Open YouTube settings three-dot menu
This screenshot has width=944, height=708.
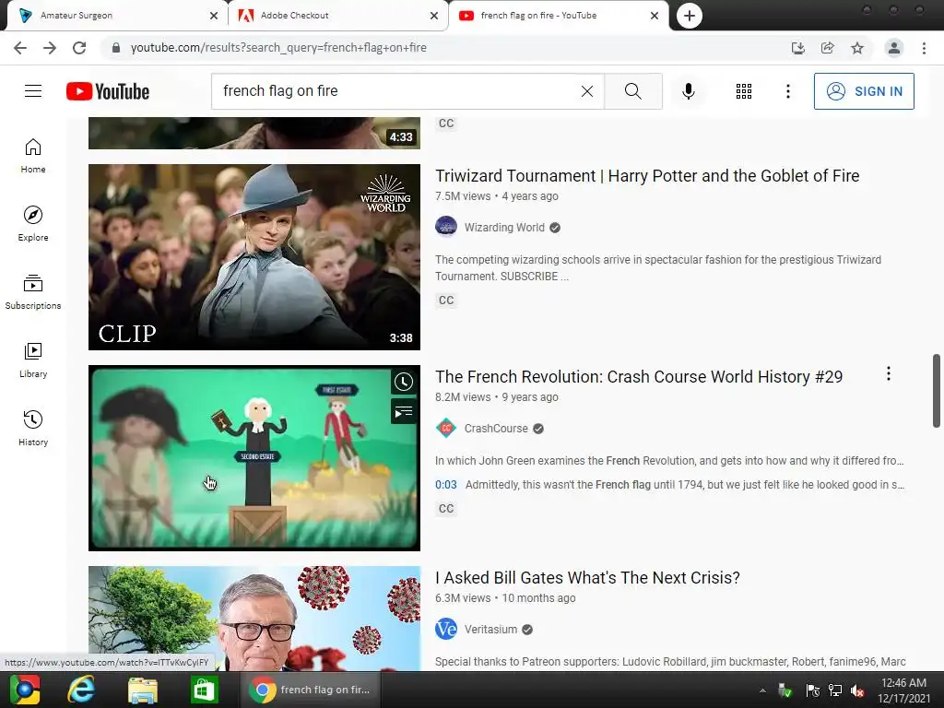(787, 91)
